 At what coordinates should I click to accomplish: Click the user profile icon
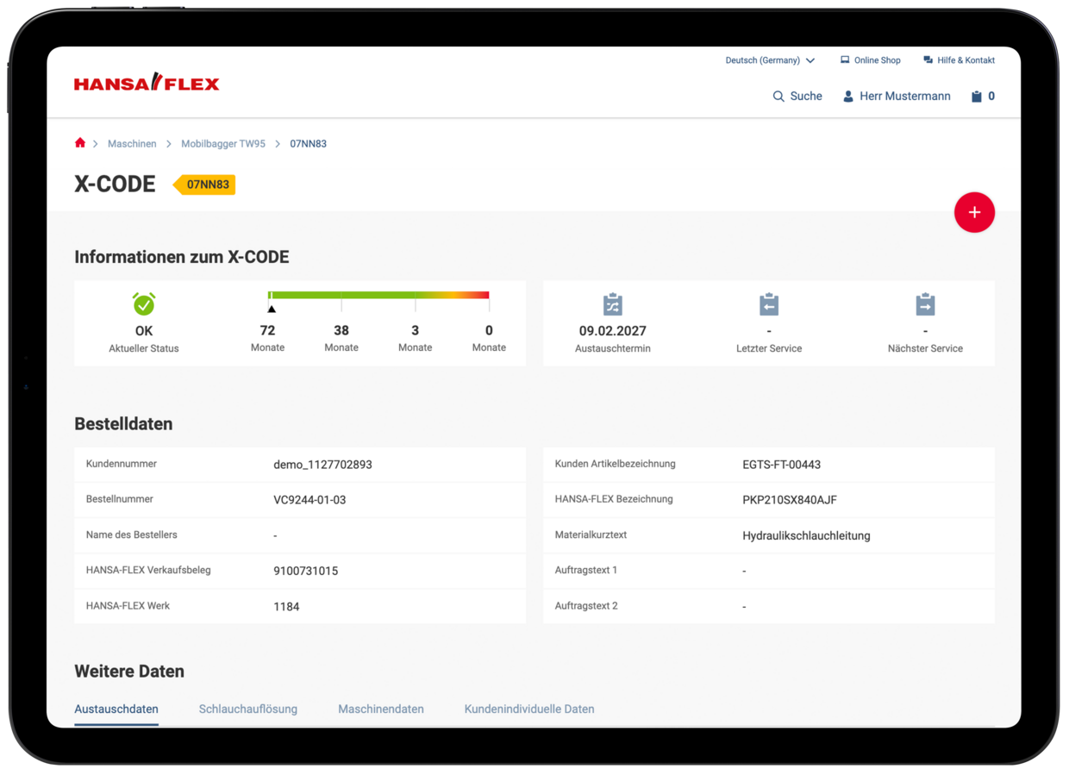pyautogui.click(x=848, y=97)
